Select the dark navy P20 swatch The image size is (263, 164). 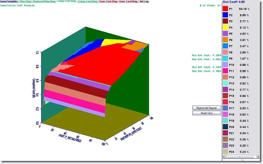tap(225, 127)
